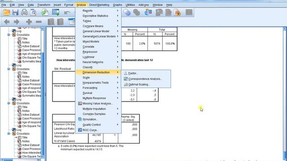Click the blue overlapping circles toolbar icon
Screen dimensions: 287x161
coord(127,13)
